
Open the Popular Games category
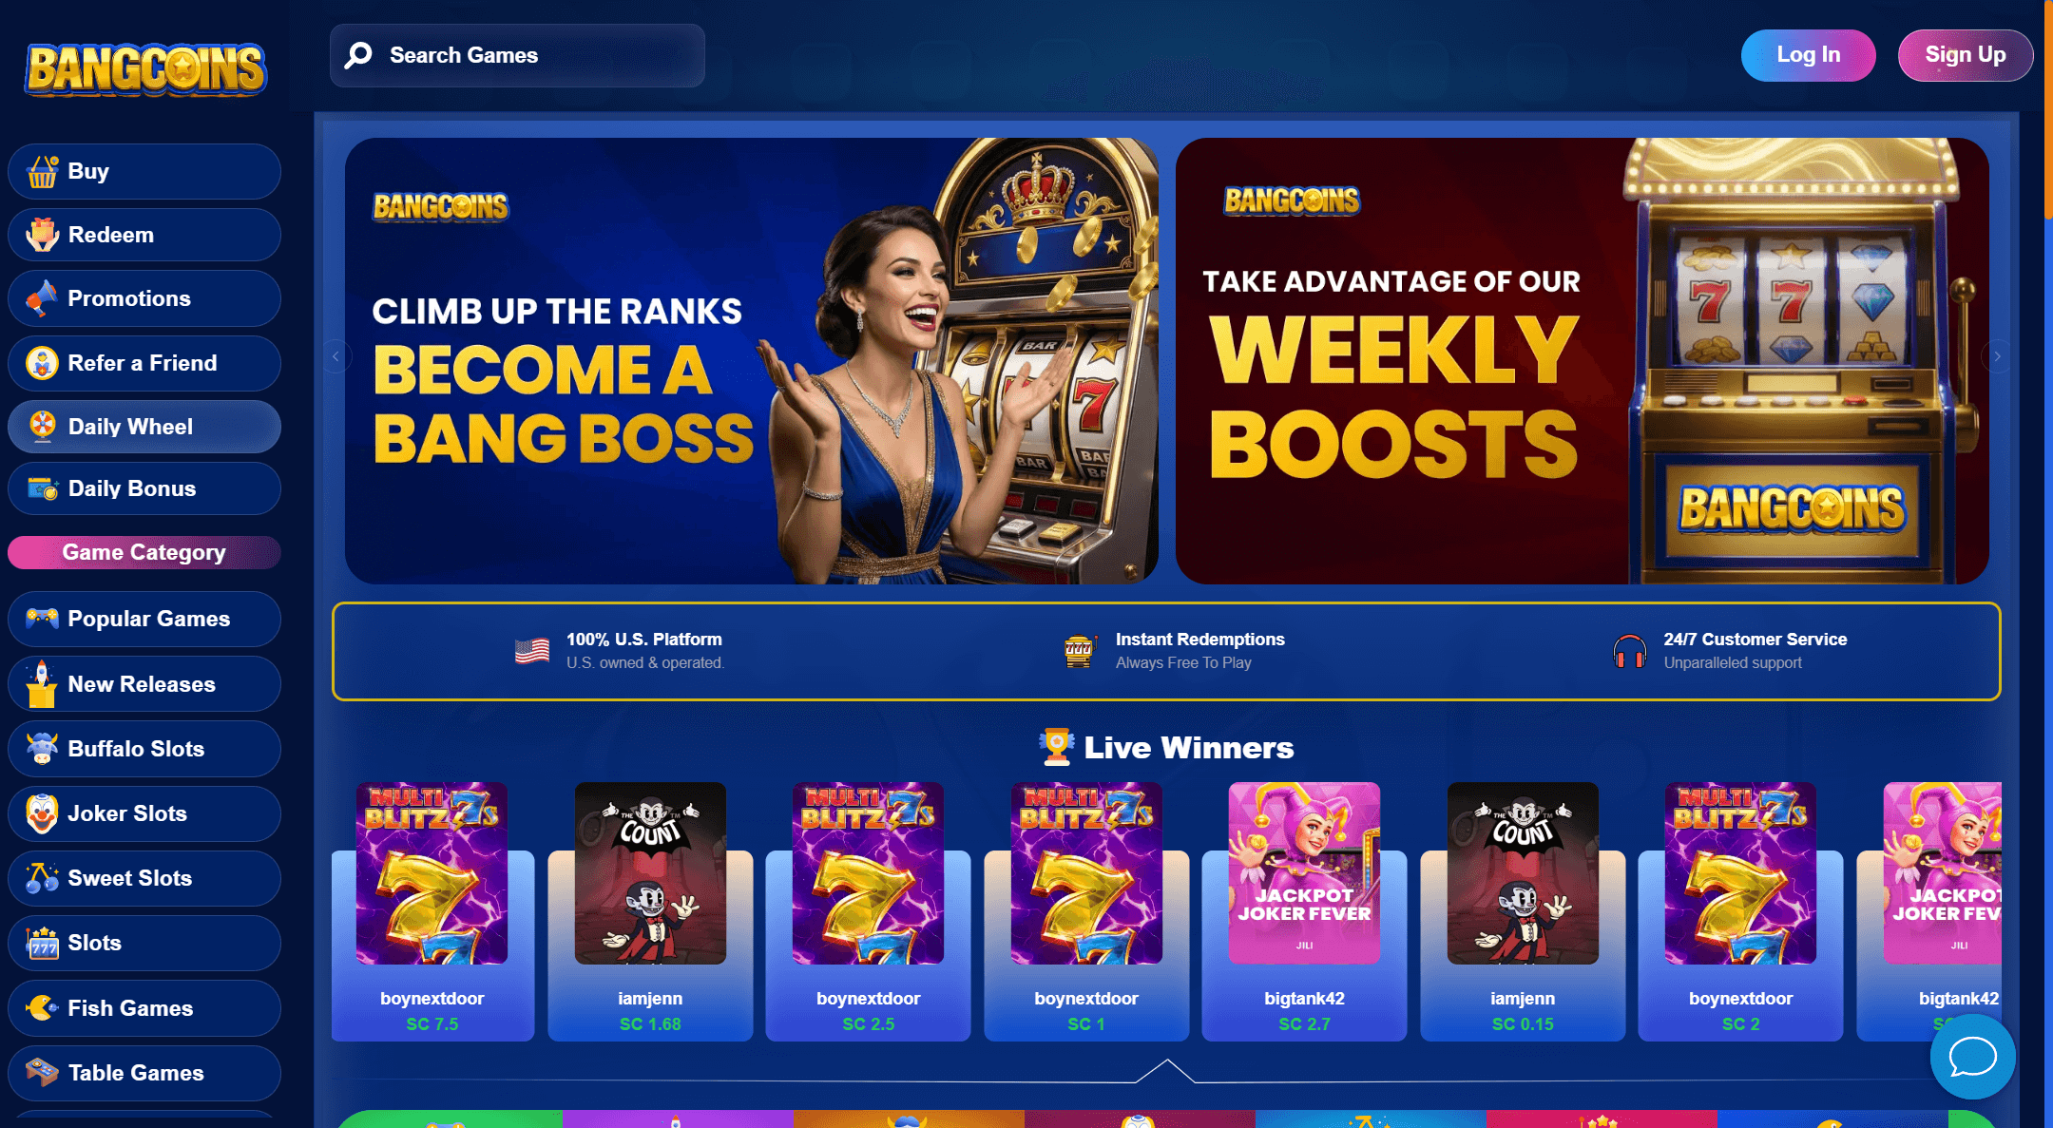click(144, 619)
